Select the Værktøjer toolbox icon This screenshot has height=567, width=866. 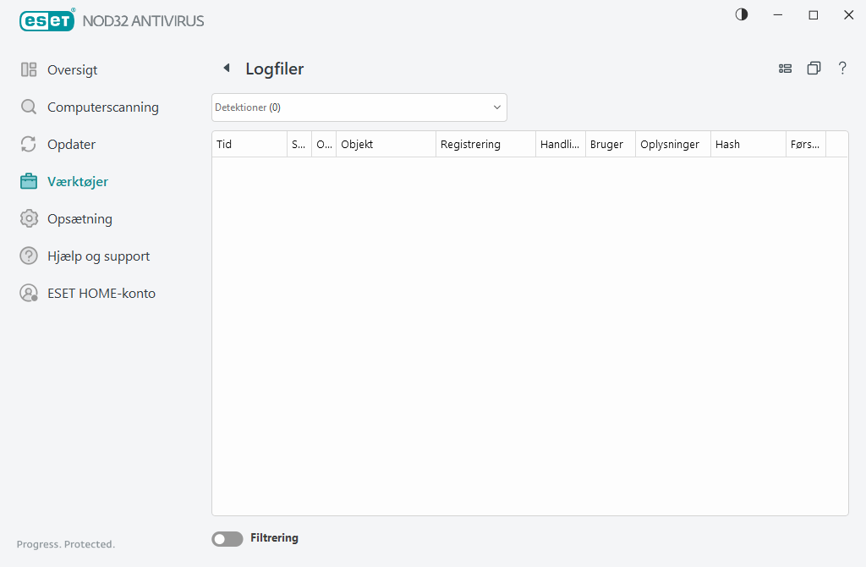click(29, 181)
